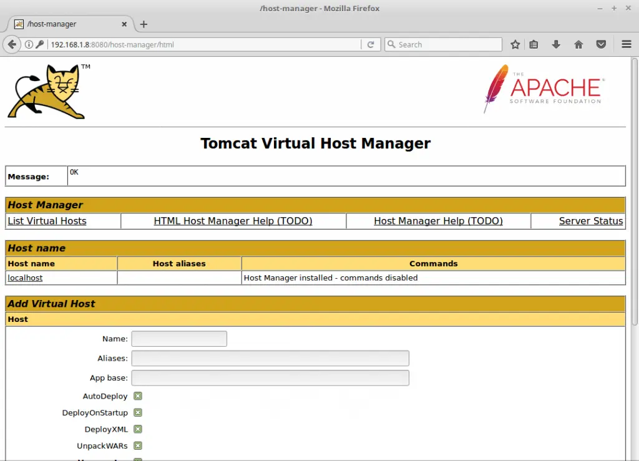Select the /host-manager browser tab

tap(69, 24)
